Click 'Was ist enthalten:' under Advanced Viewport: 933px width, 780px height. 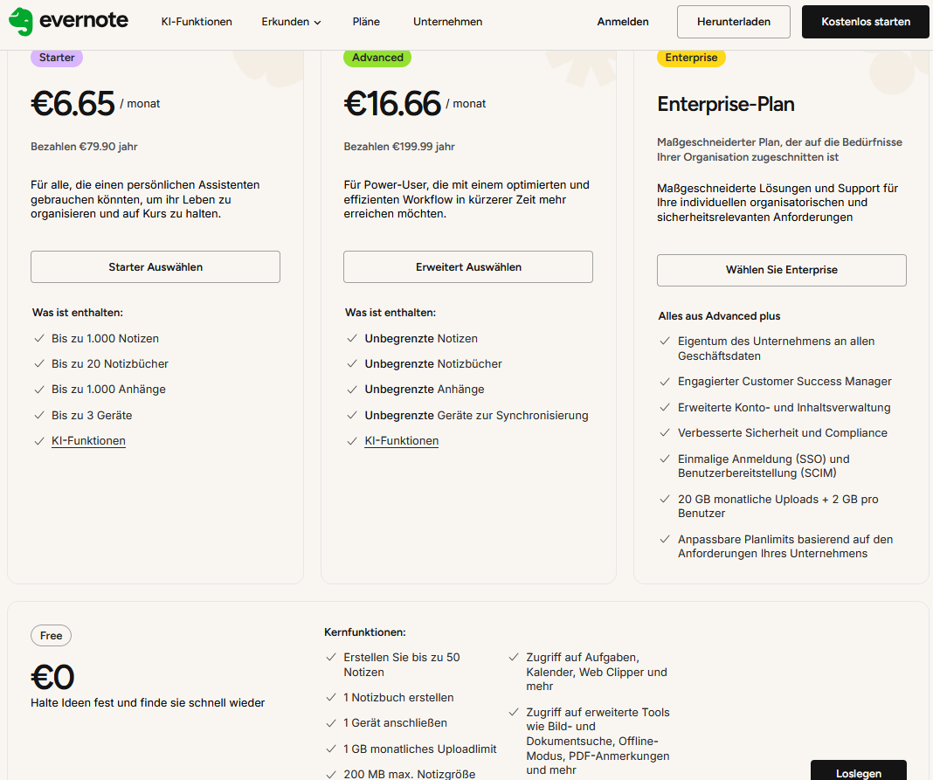click(x=390, y=313)
